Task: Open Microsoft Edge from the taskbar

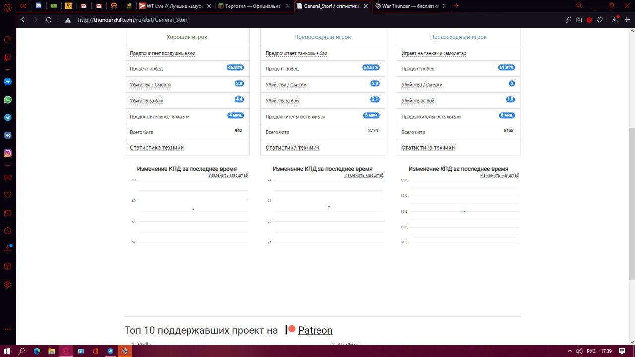Action: (37, 351)
